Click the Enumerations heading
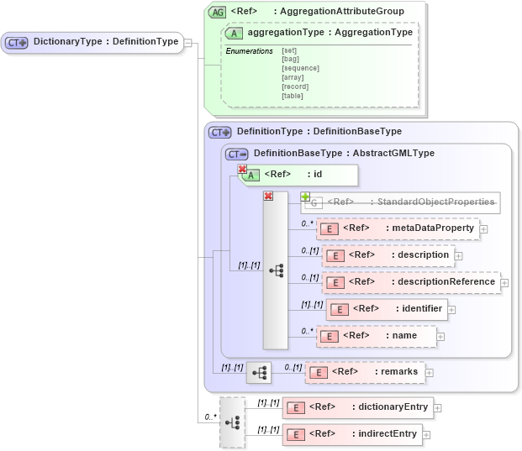Image resolution: width=522 pixels, height=451 pixels. pyautogui.click(x=249, y=51)
